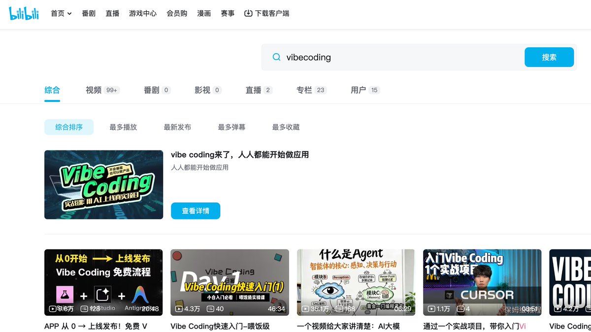The image size is (591, 332).
Task: Open the 视频 results tab
Action: coord(94,90)
